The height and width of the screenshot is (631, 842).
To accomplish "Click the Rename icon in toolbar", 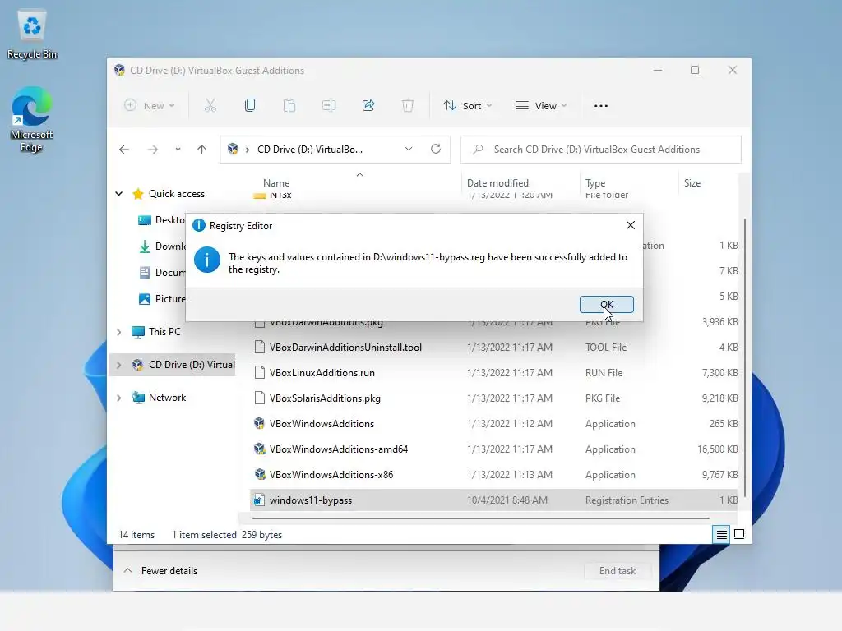I will tap(329, 106).
